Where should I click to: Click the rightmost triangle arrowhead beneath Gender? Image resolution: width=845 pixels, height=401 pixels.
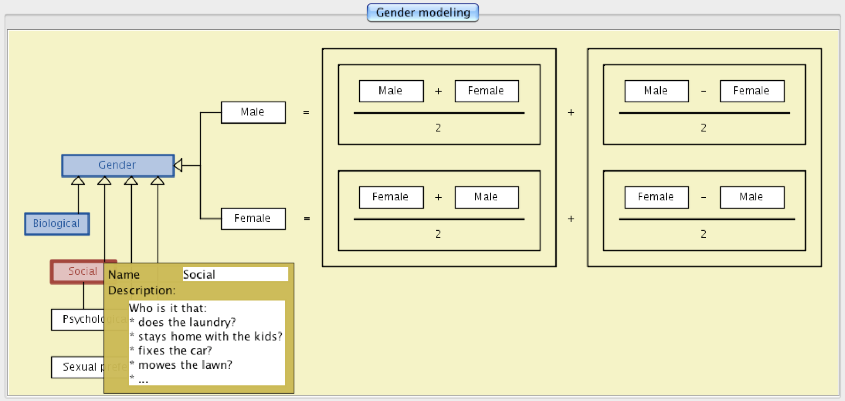[157, 181]
